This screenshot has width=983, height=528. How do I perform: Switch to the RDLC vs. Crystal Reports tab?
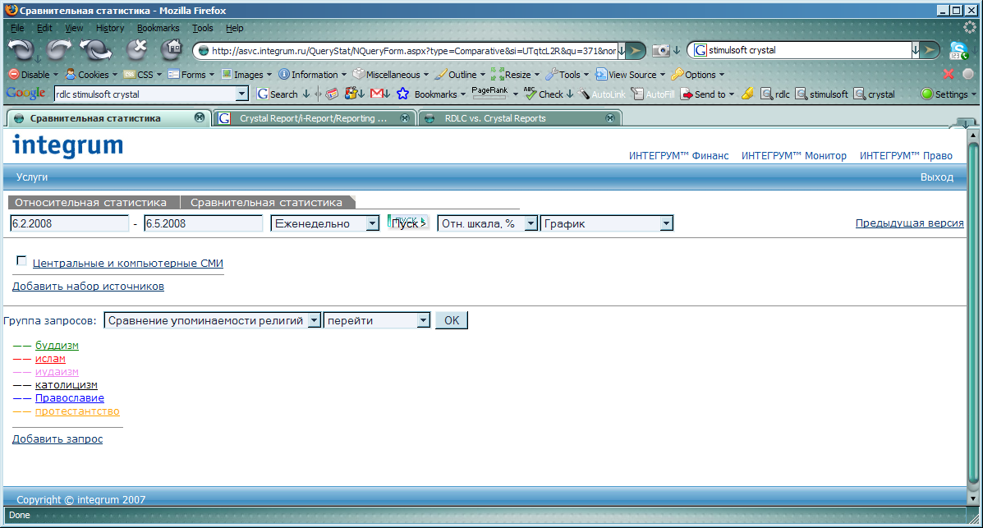coord(519,118)
